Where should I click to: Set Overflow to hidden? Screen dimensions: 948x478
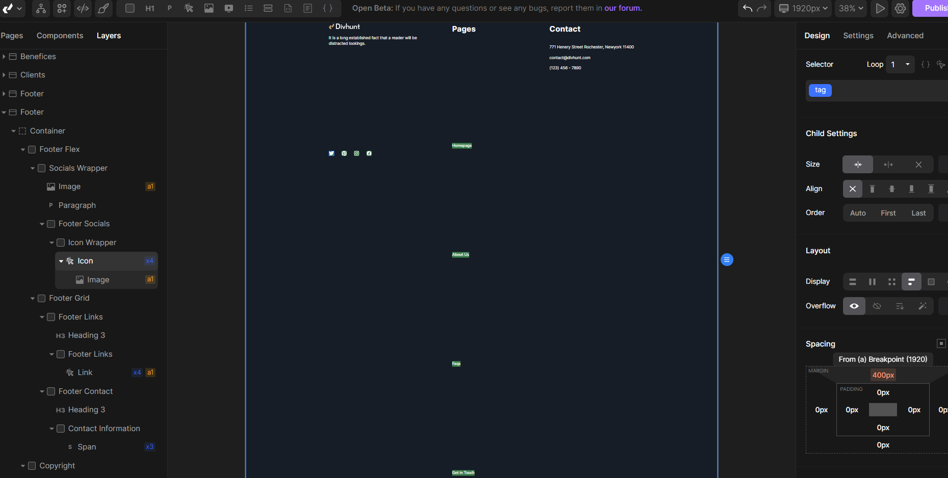pos(877,306)
